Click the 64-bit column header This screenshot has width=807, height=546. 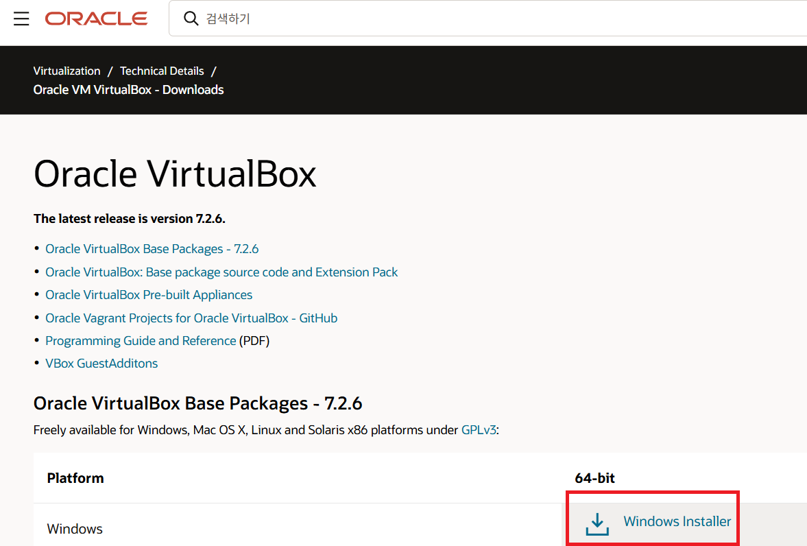tap(594, 478)
